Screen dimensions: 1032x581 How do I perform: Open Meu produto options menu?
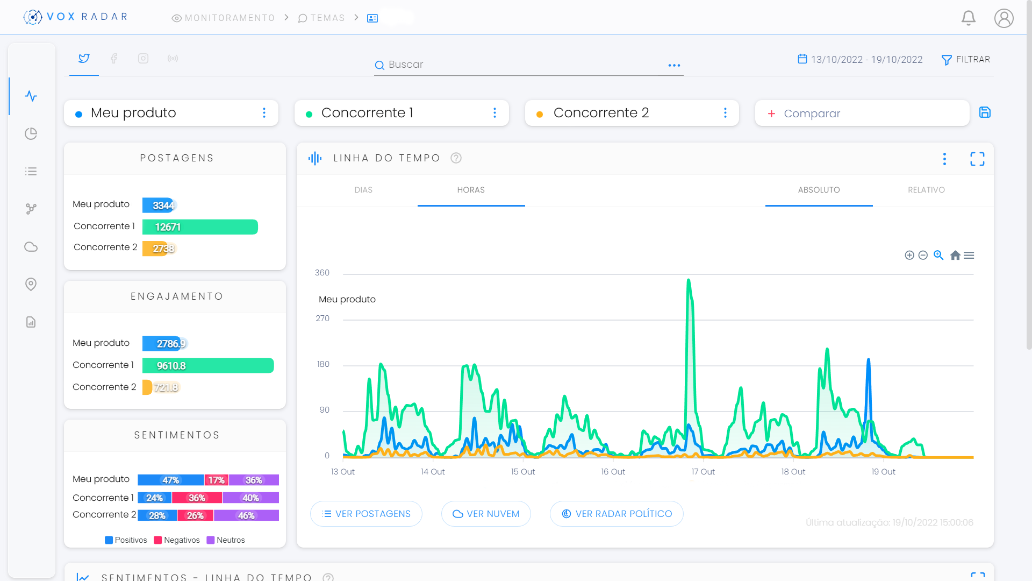pos(264,113)
